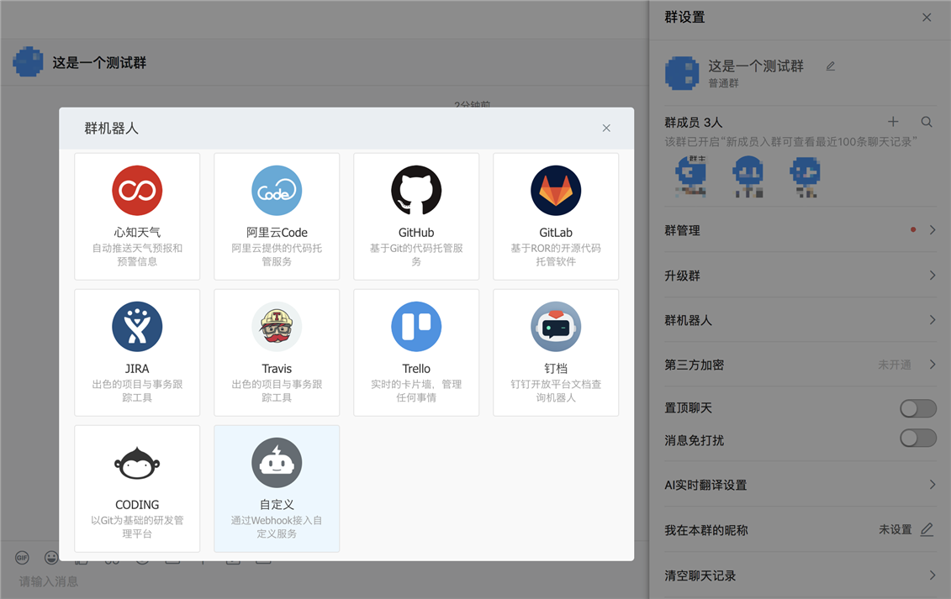Open 群机器人 entry in settings panel

click(x=800, y=319)
